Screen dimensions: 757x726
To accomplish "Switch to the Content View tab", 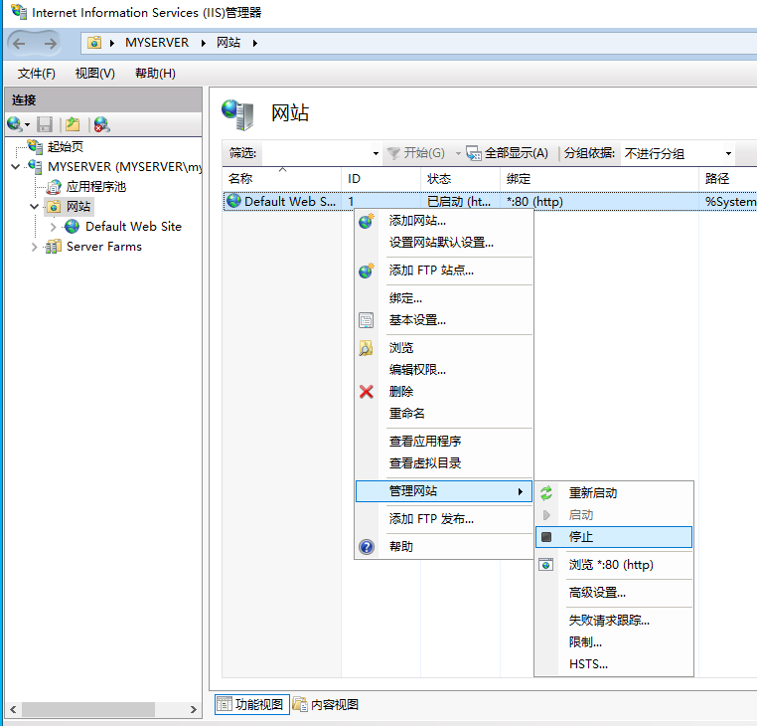I will pos(326,705).
